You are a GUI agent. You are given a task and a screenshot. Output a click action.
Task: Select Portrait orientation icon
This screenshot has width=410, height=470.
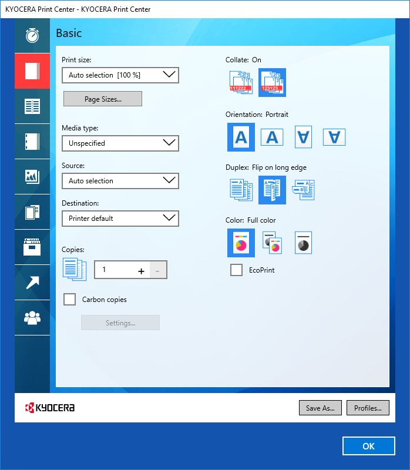[x=241, y=137]
